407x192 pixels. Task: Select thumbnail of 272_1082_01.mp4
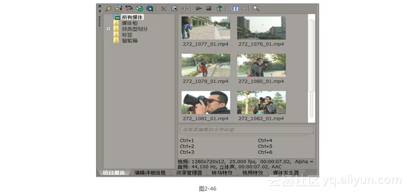coord(261,102)
